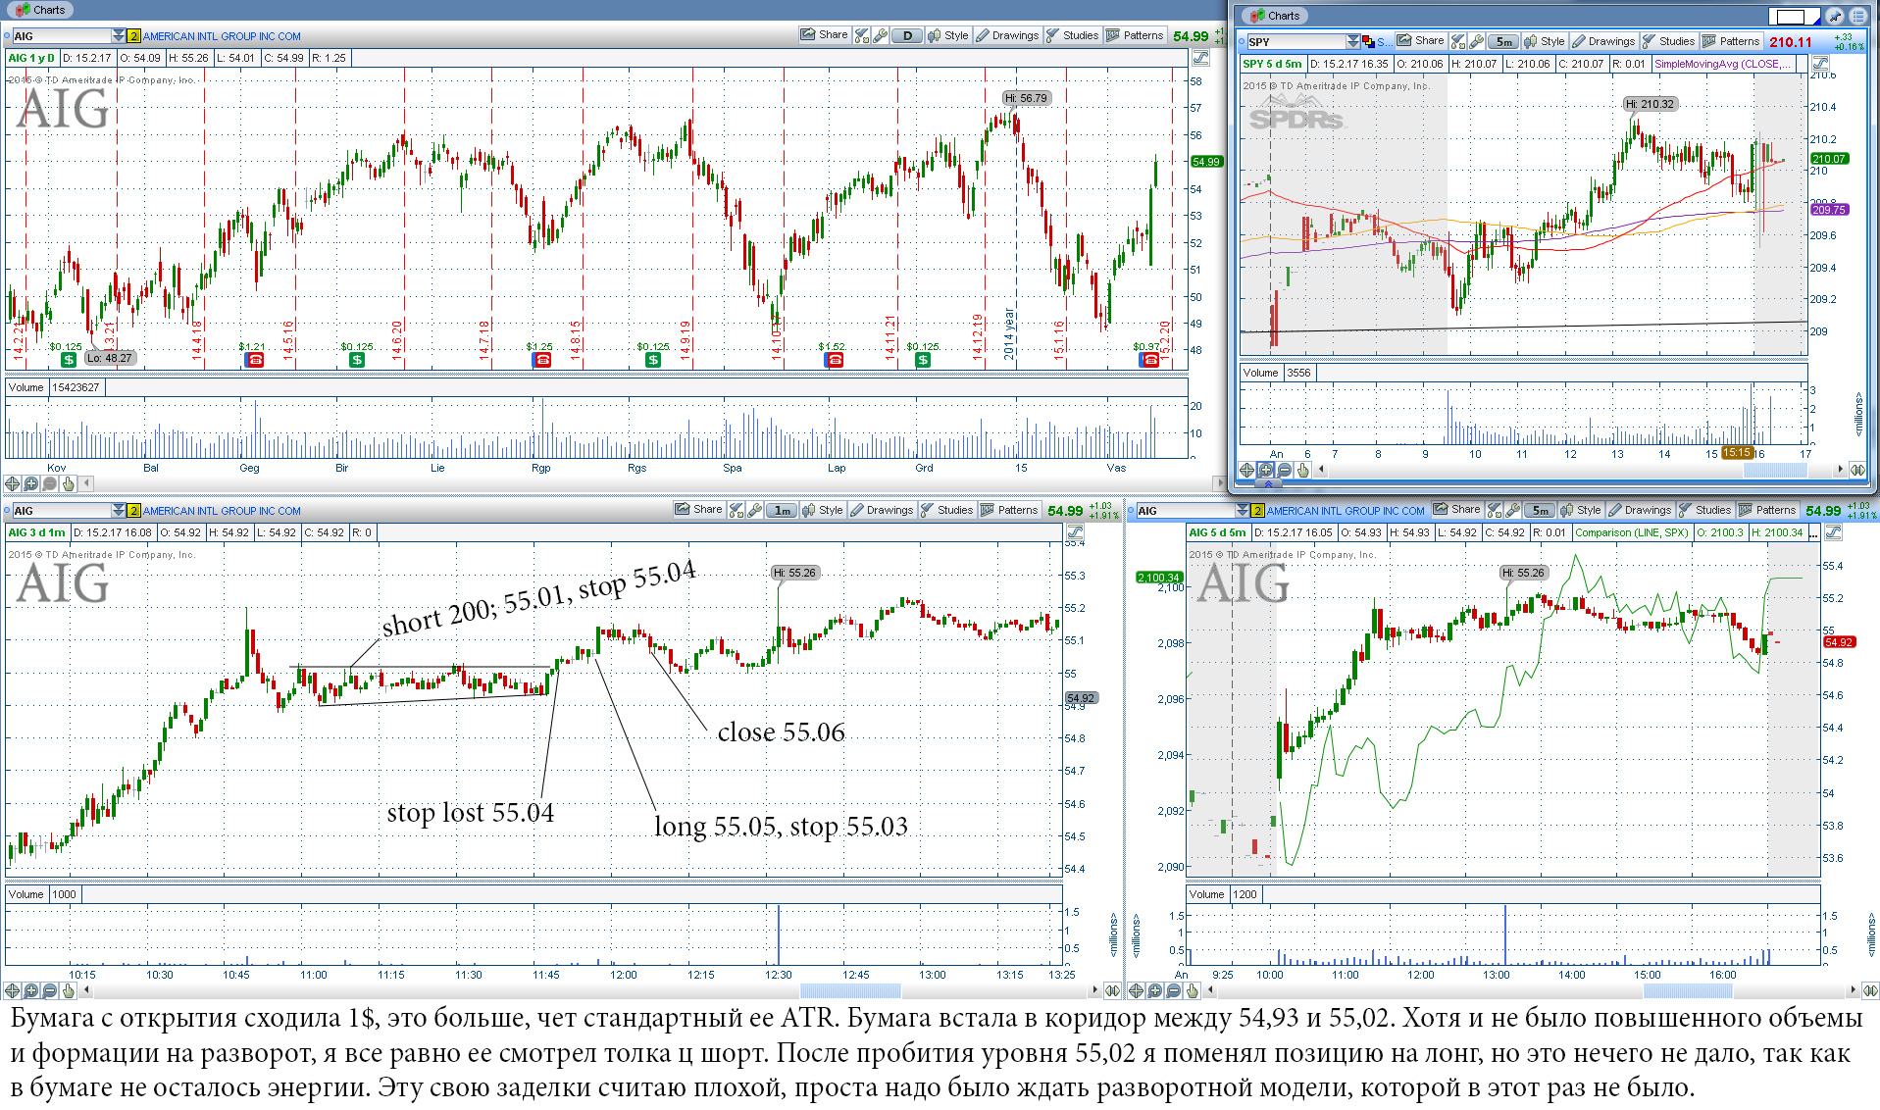Image resolution: width=1880 pixels, height=1110 pixels.
Task: Open the scissors tool in top AIG chart toolbar
Action: click(861, 35)
